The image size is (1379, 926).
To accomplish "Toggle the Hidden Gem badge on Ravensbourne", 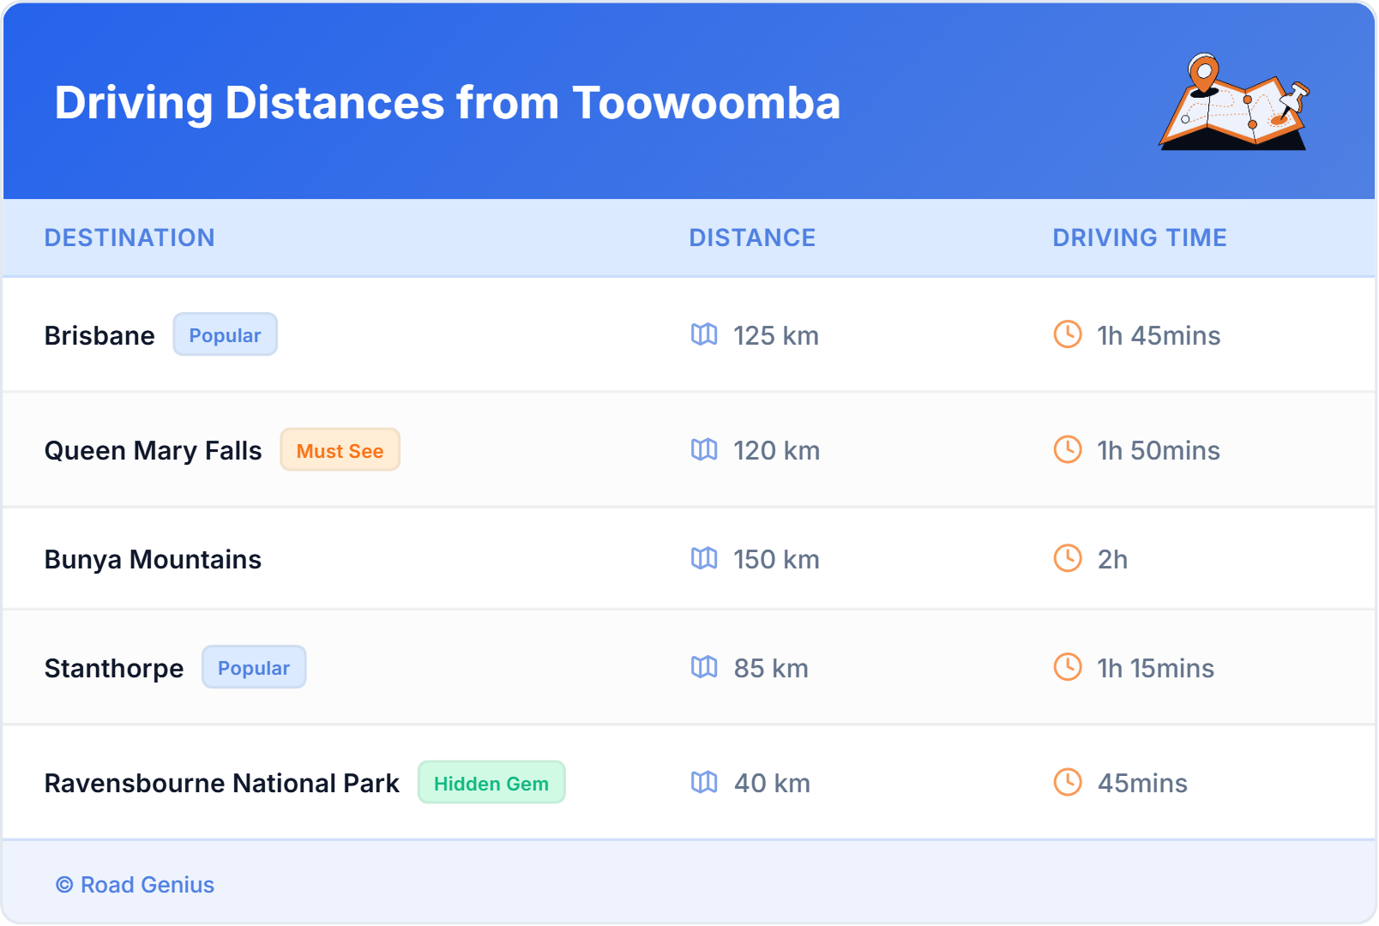I will tap(491, 782).
